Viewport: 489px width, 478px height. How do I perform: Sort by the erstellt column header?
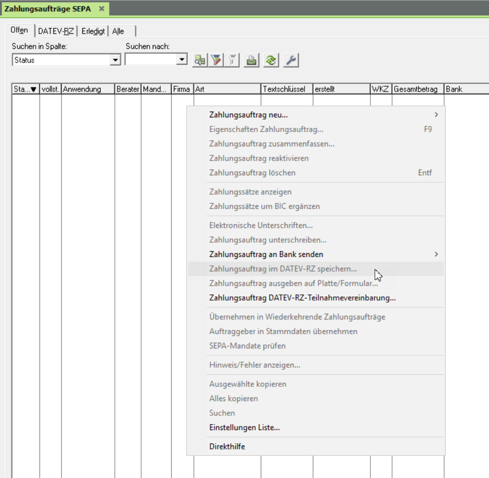pos(341,89)
